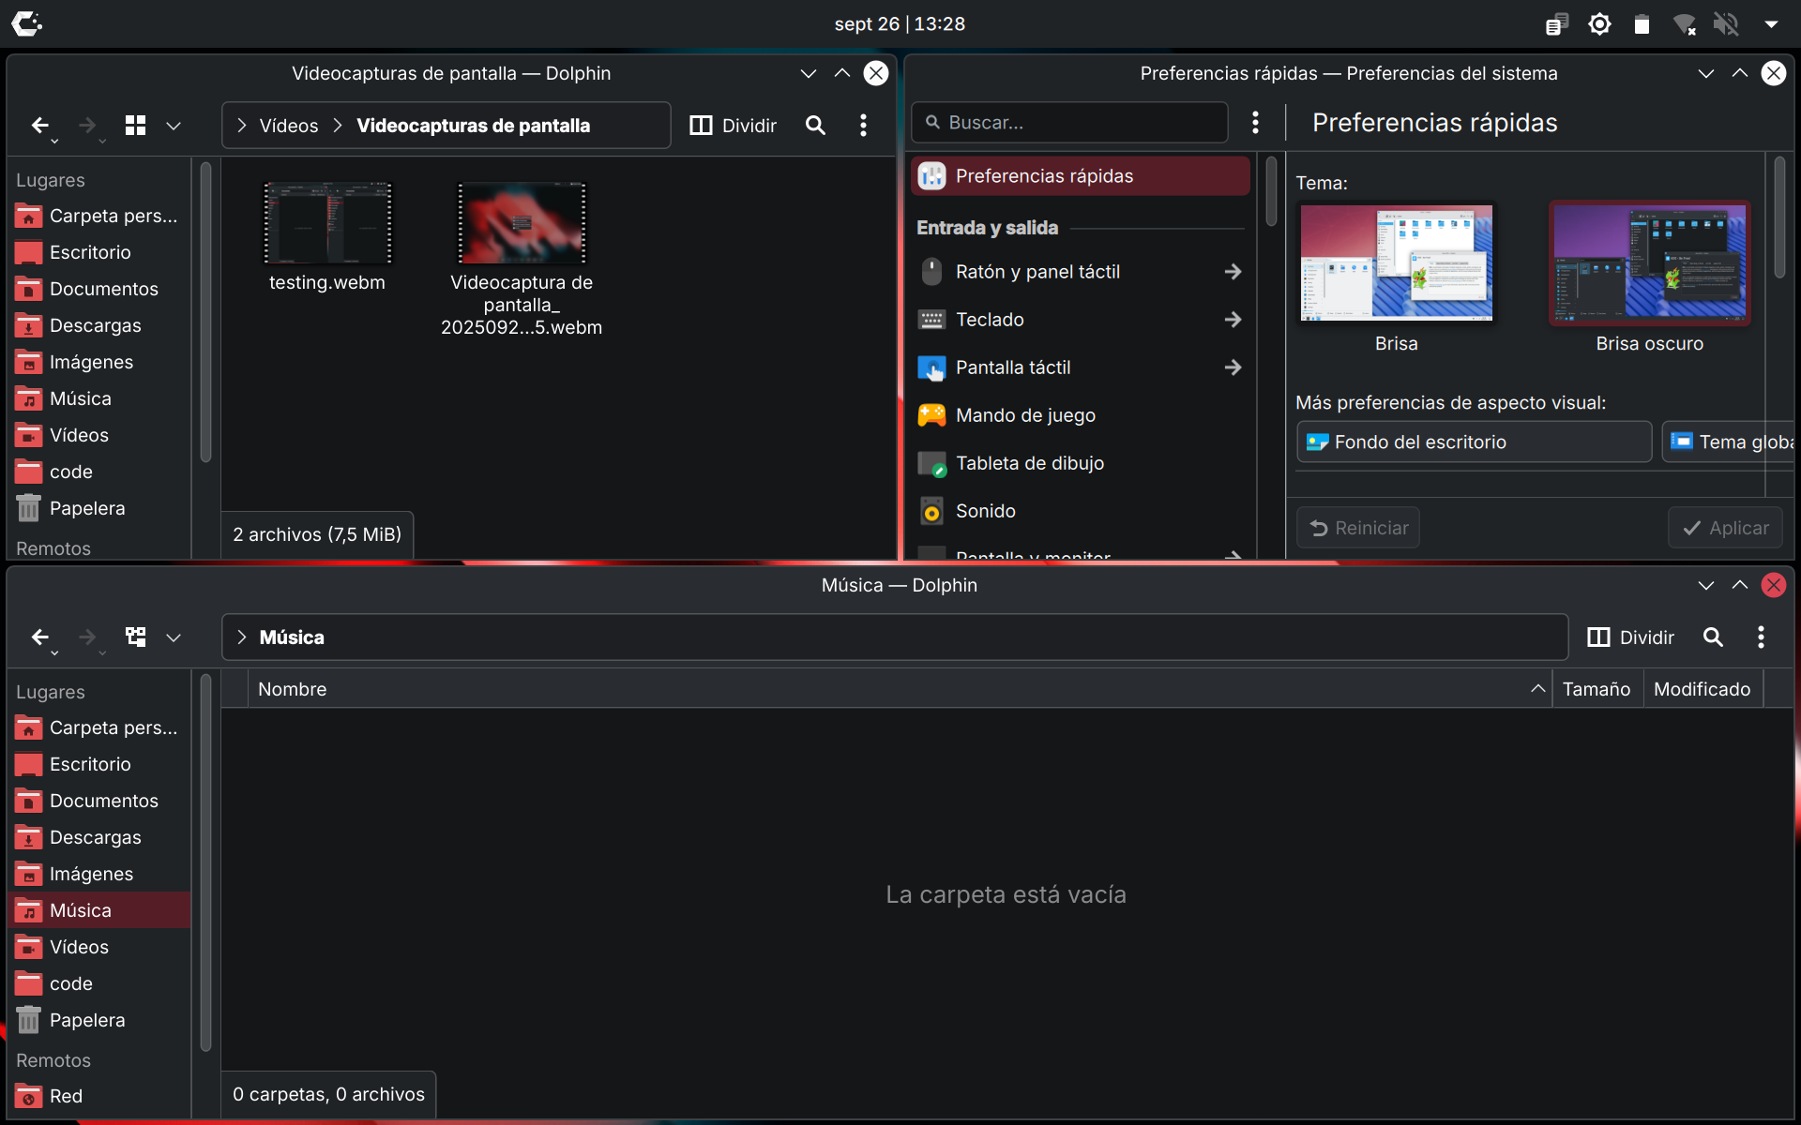This screenshot has height=1125, width=1801.
Task: Open the Teclado settings category
Action: click(1080, 320)
